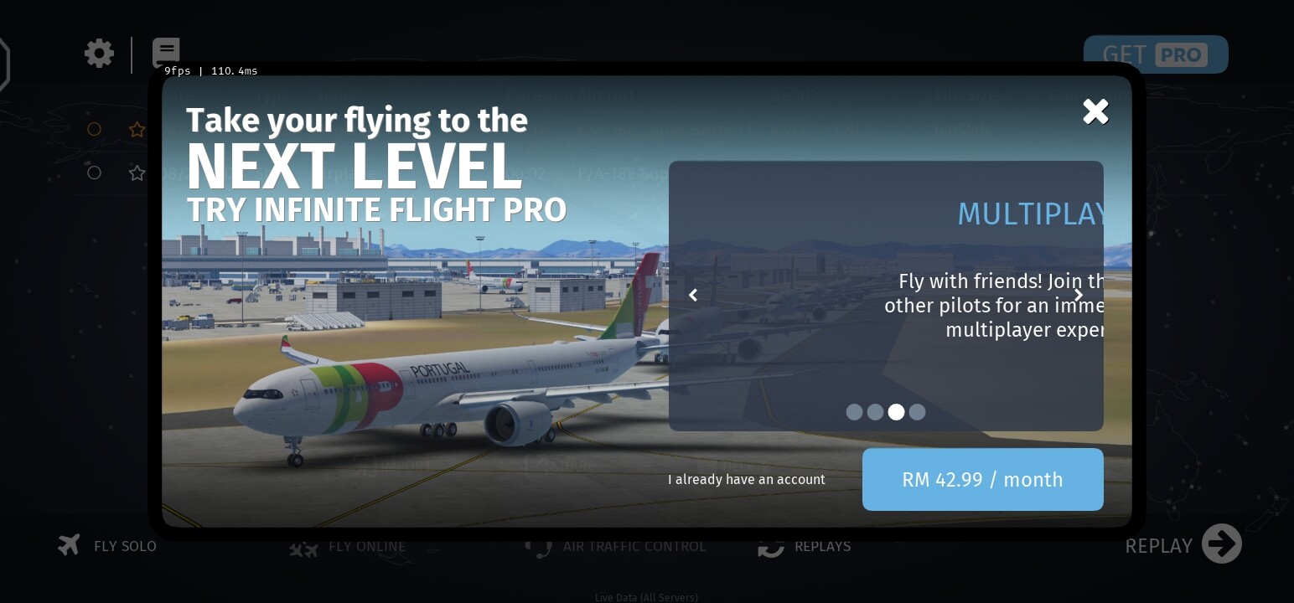The image size is (1294, 603).
Task: Favorite the second replay star icon
Action: click(x=137, y=173)
